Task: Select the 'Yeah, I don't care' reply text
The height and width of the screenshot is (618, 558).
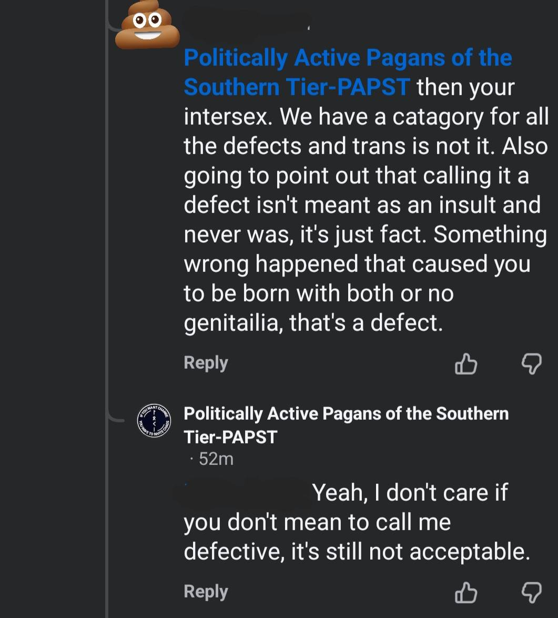Action: pyautogui.click(x=357, y=522)
